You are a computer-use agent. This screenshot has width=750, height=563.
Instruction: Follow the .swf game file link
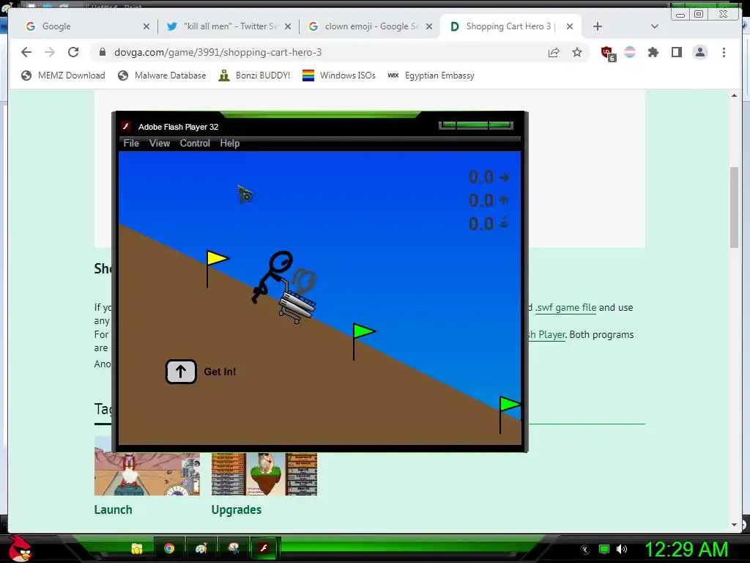click(565, 307)
